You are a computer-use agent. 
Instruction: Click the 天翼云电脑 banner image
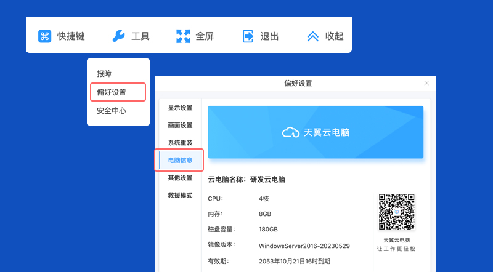tap(316, 132)
